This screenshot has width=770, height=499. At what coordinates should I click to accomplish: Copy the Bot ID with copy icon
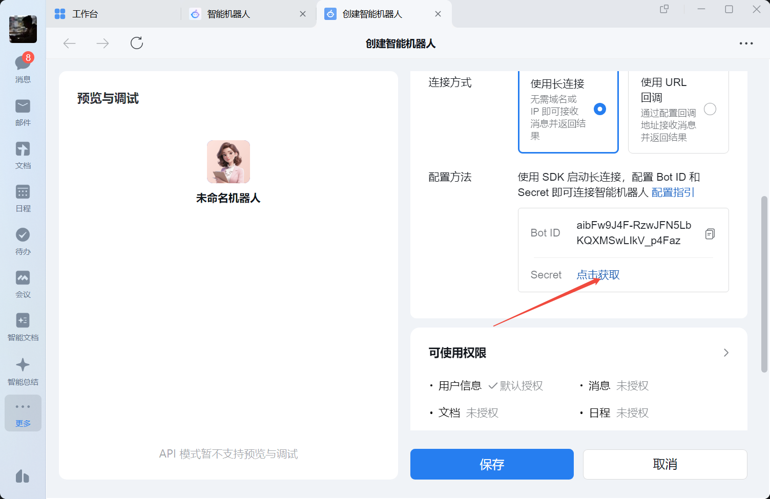point(710,234)
